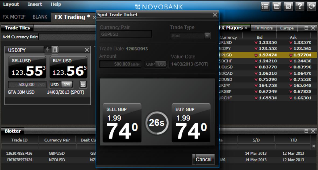The image size is (318, 170).
Task: Click the ticket icon beside the JPY toggle
Action: click(83, 84)
